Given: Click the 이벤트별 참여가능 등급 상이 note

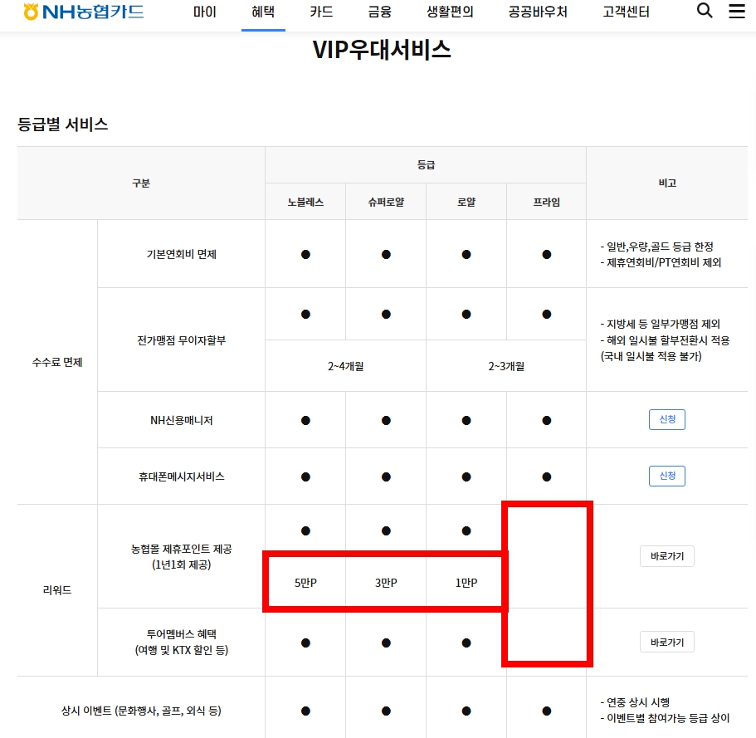Looking at the screenshot, I should (x=665, y=718).
